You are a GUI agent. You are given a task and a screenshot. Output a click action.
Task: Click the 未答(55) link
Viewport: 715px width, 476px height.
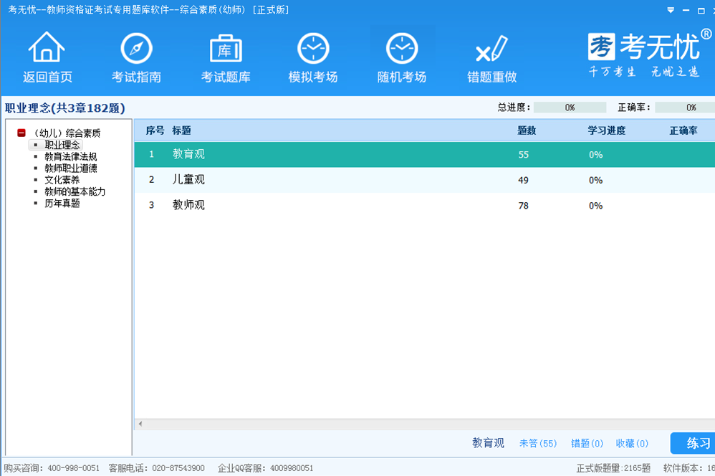click(x=537, y=444)
